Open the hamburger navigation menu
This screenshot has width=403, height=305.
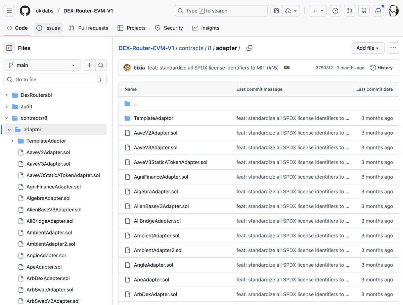click(x=9, y=11)
